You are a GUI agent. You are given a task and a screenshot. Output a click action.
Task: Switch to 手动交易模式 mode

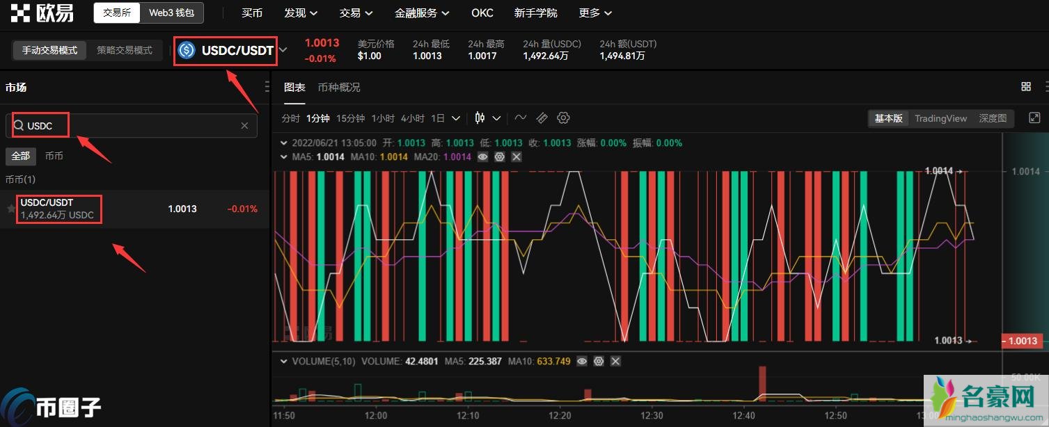[49, 50]
